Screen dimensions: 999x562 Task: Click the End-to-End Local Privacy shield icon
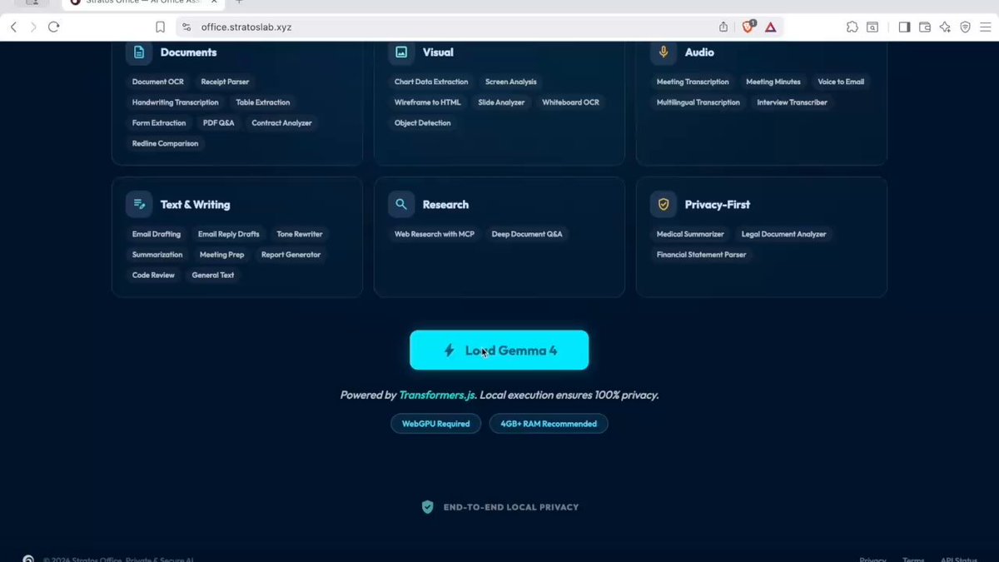(427, 507)
